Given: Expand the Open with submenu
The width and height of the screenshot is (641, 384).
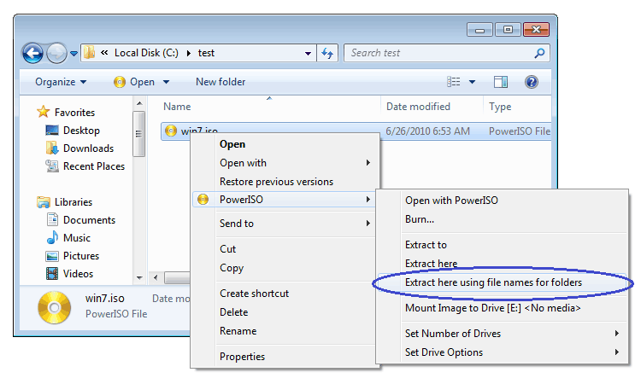Looking at the screenshot, I should (294, 163).
